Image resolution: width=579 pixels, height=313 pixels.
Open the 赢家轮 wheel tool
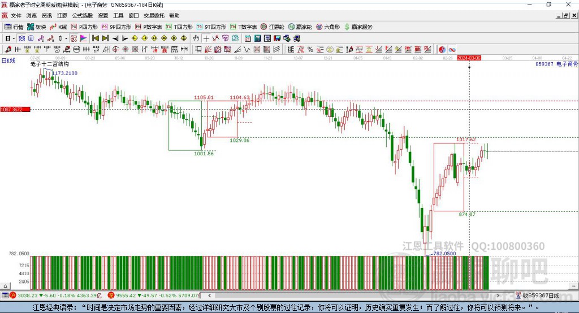pos(300,27)
